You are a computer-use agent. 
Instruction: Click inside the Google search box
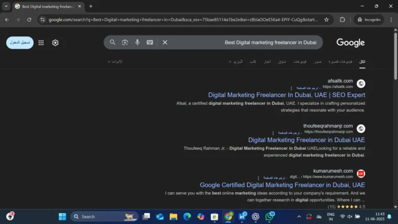(x=213, y=43)
